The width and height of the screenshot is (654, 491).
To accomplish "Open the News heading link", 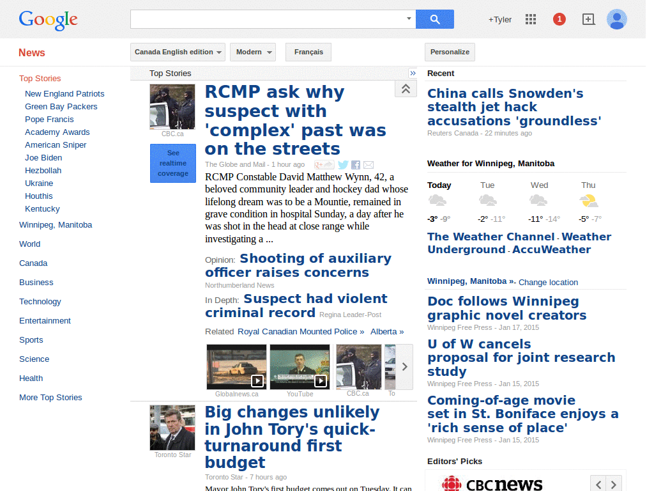I will pos(32,52).
